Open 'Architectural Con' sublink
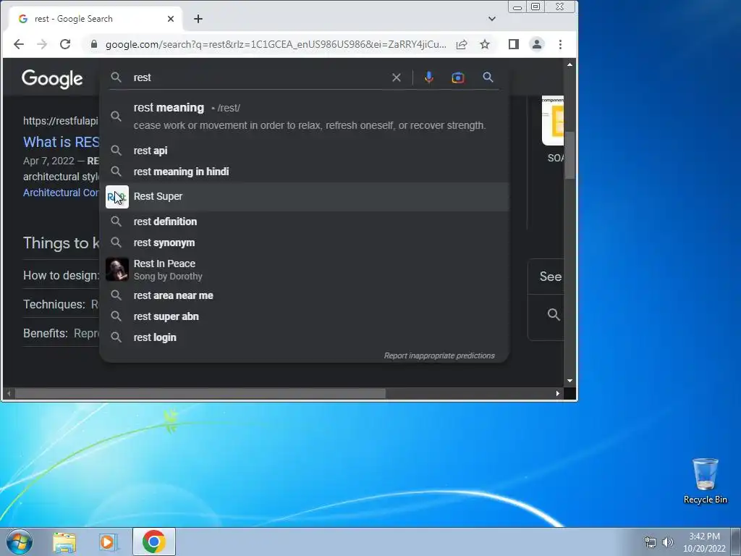The height and width of the screenshot is (556, 741). [x=61, y=193]
